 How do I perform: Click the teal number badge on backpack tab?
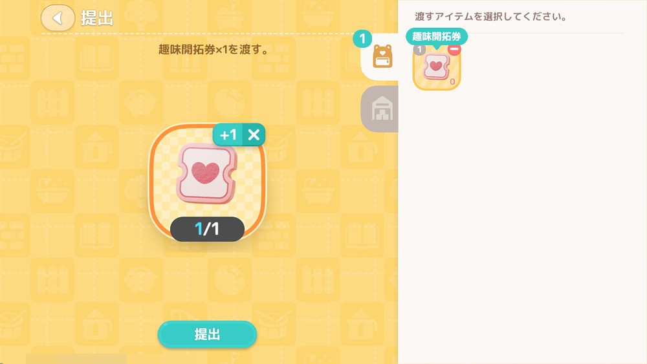[x=362, y=39]
